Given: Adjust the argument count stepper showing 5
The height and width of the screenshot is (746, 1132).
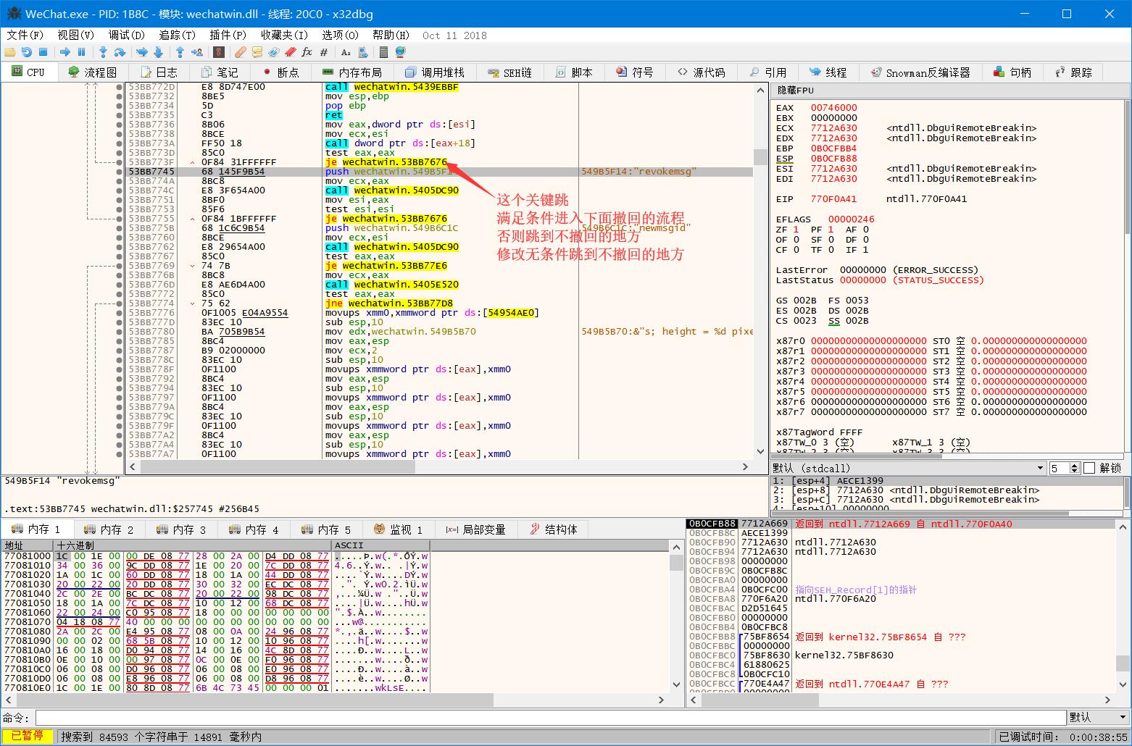Looking at the screenshot, I should click(x=1075, y=468).
